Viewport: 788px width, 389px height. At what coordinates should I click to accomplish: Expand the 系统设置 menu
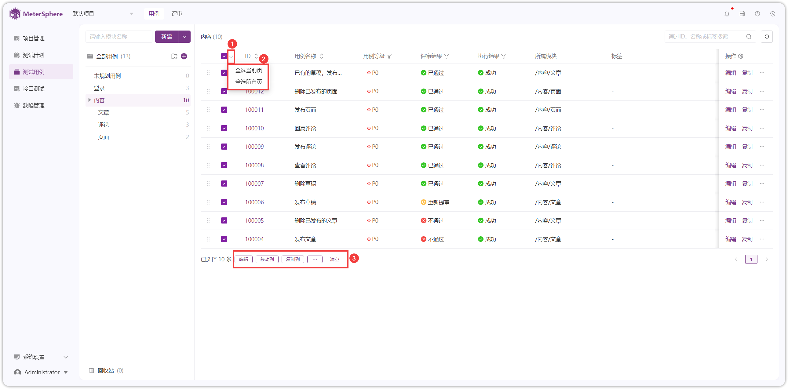coord(41,357)
